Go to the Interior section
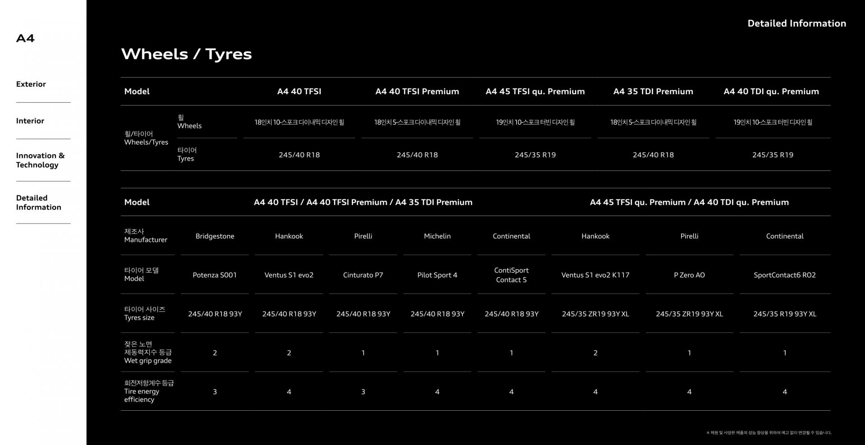 (x=30, y=121)
